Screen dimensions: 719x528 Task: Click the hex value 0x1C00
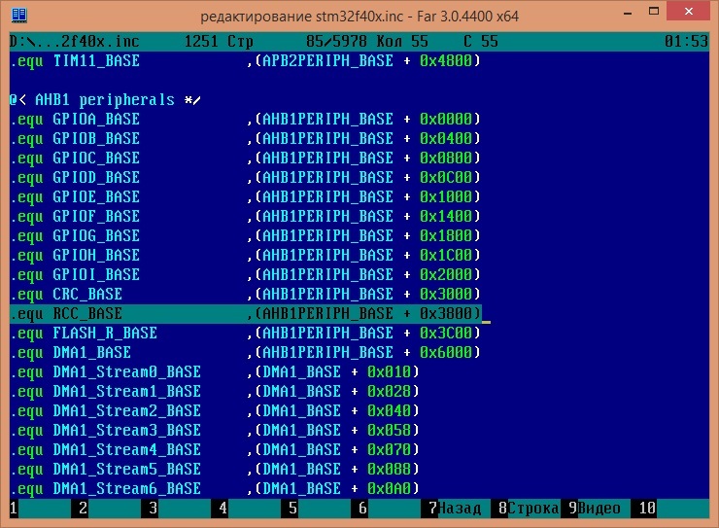click(x=446, y=255)
